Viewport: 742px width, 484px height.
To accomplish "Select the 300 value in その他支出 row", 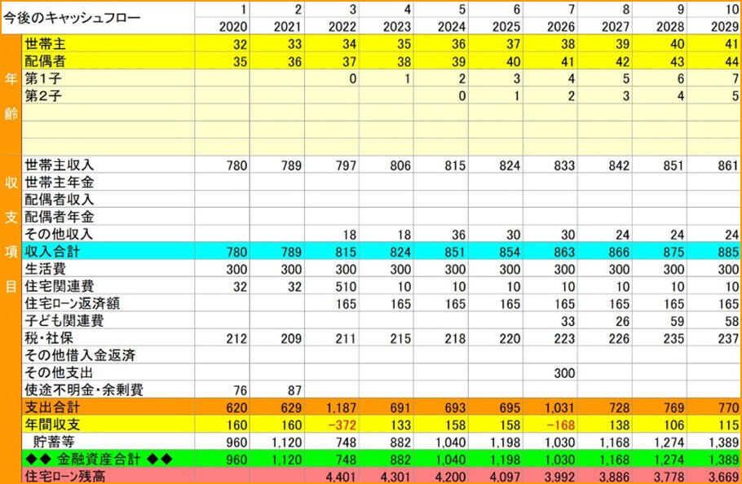I will point(563,372).
